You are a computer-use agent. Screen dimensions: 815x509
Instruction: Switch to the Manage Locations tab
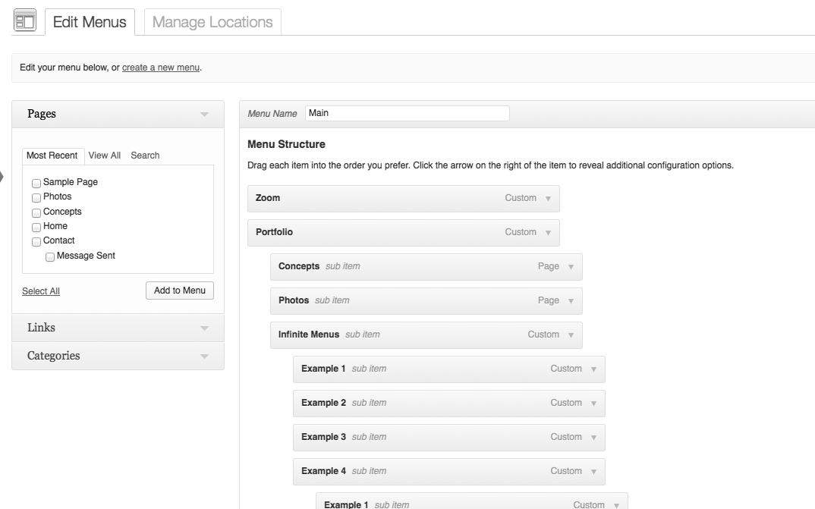click(212, 22)
